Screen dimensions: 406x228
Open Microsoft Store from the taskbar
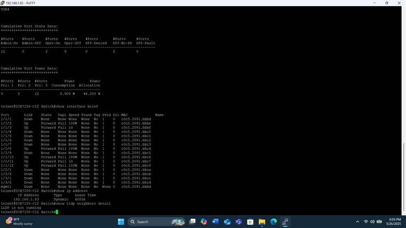pyautogui.click(x=250, y=222)
